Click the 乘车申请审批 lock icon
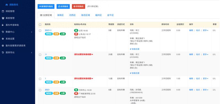The height and width of the screenshot is (104, 220). [x=3, y=25]
